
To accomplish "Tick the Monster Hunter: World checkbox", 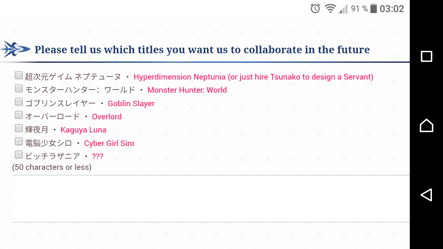I will point(19,88).
